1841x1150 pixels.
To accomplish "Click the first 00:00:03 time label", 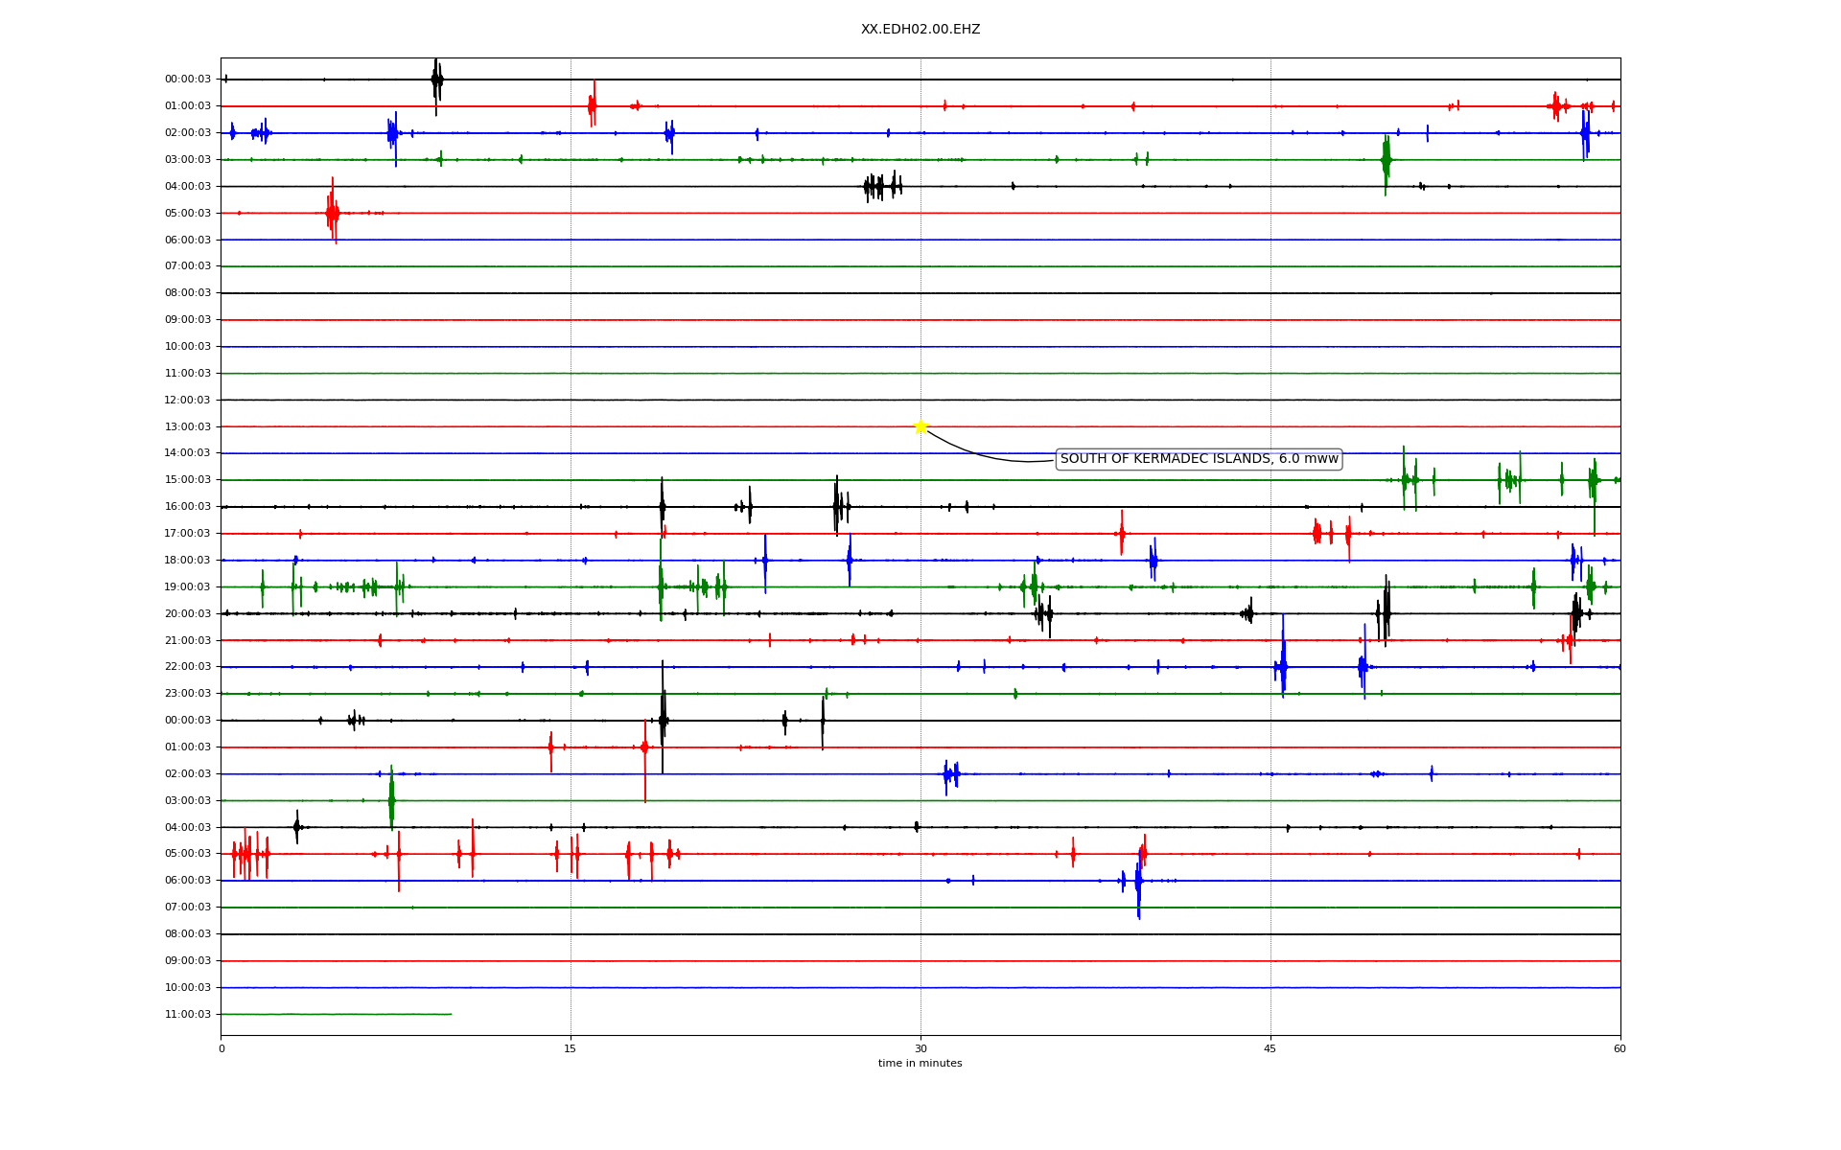I will point(188,80).
